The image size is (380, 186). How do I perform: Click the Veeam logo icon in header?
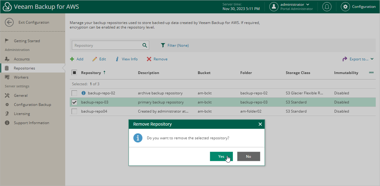(7, 7)
